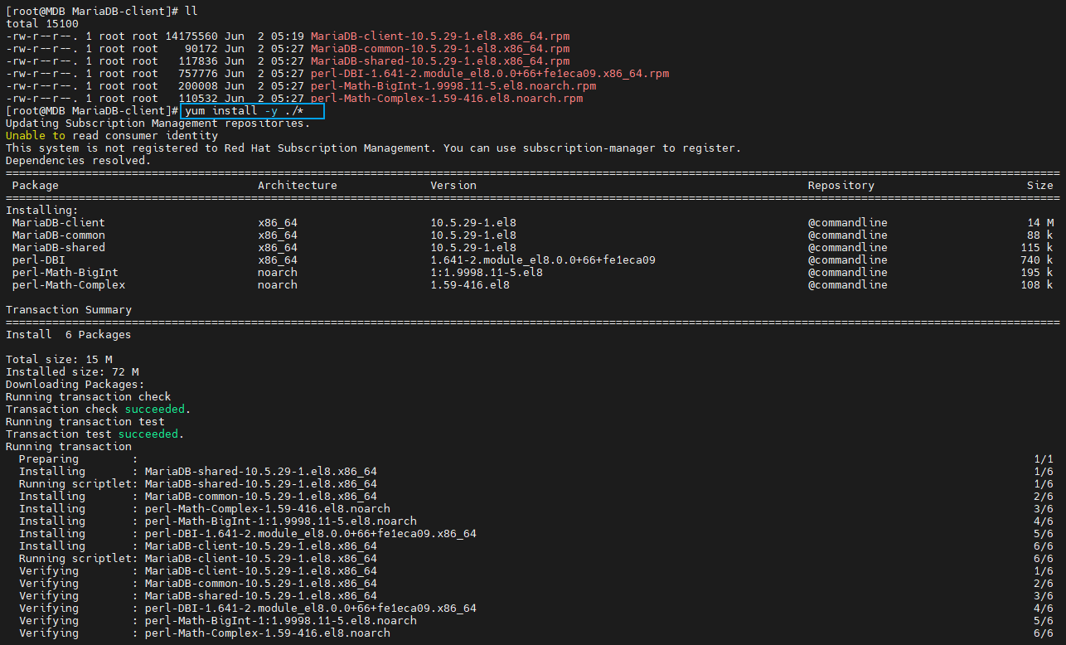
Task: Select the Transaction check succeeded message
Action: (x=95, y=409)
